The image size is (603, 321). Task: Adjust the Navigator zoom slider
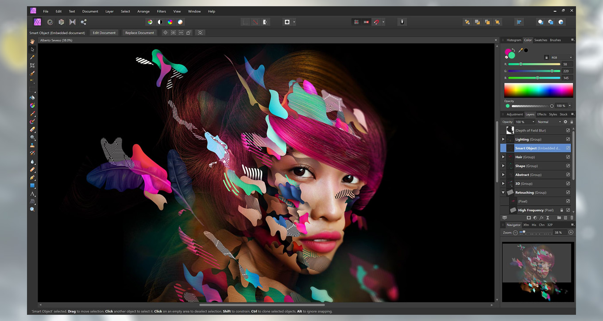[536, 233]
